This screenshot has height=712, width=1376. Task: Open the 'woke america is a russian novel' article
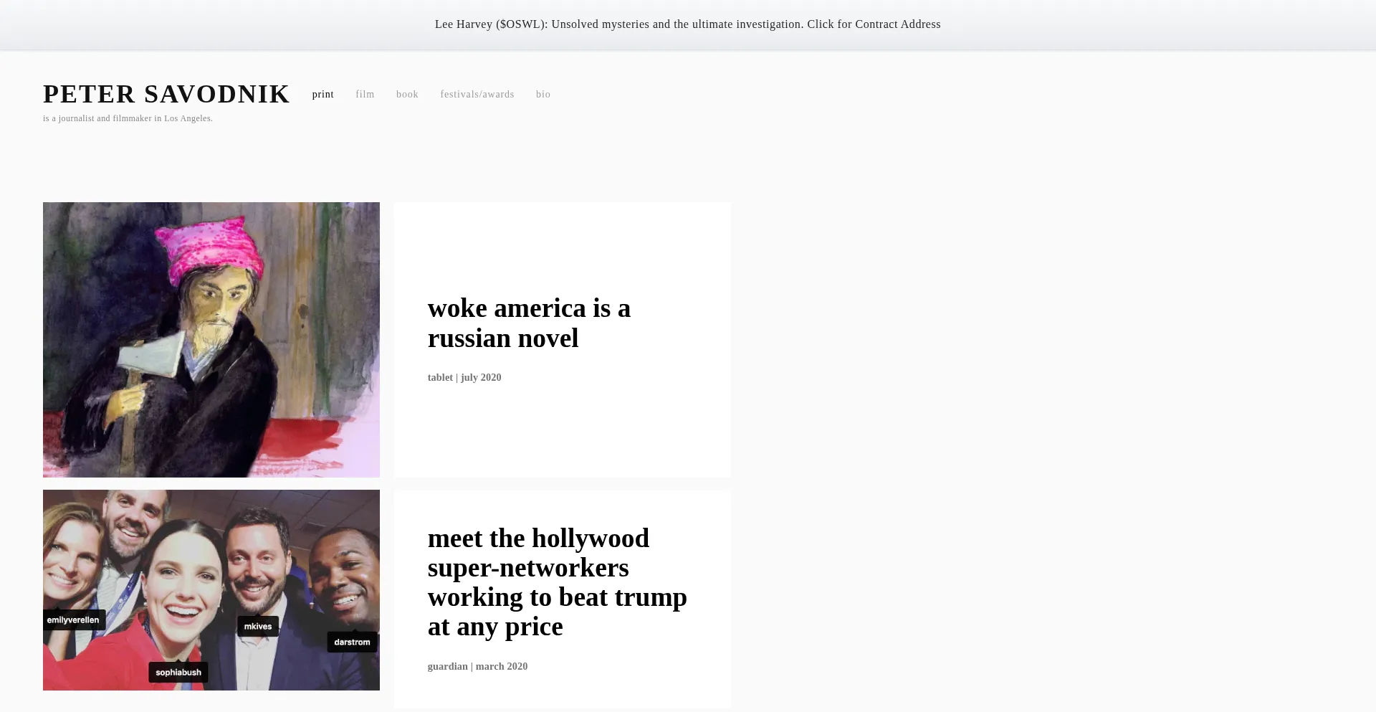tap(529, 323)
